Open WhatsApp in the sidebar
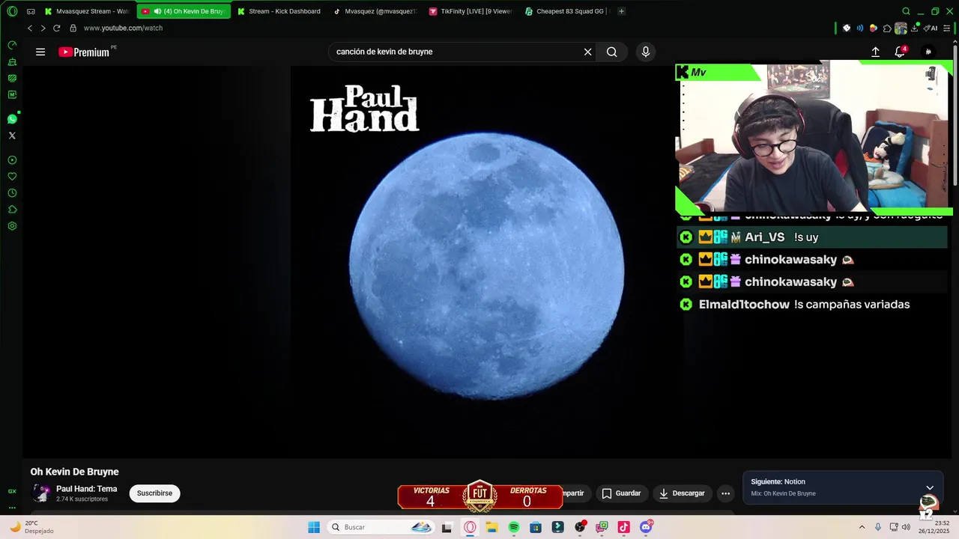This screenshot has height=539, width=959. (12, 119)
